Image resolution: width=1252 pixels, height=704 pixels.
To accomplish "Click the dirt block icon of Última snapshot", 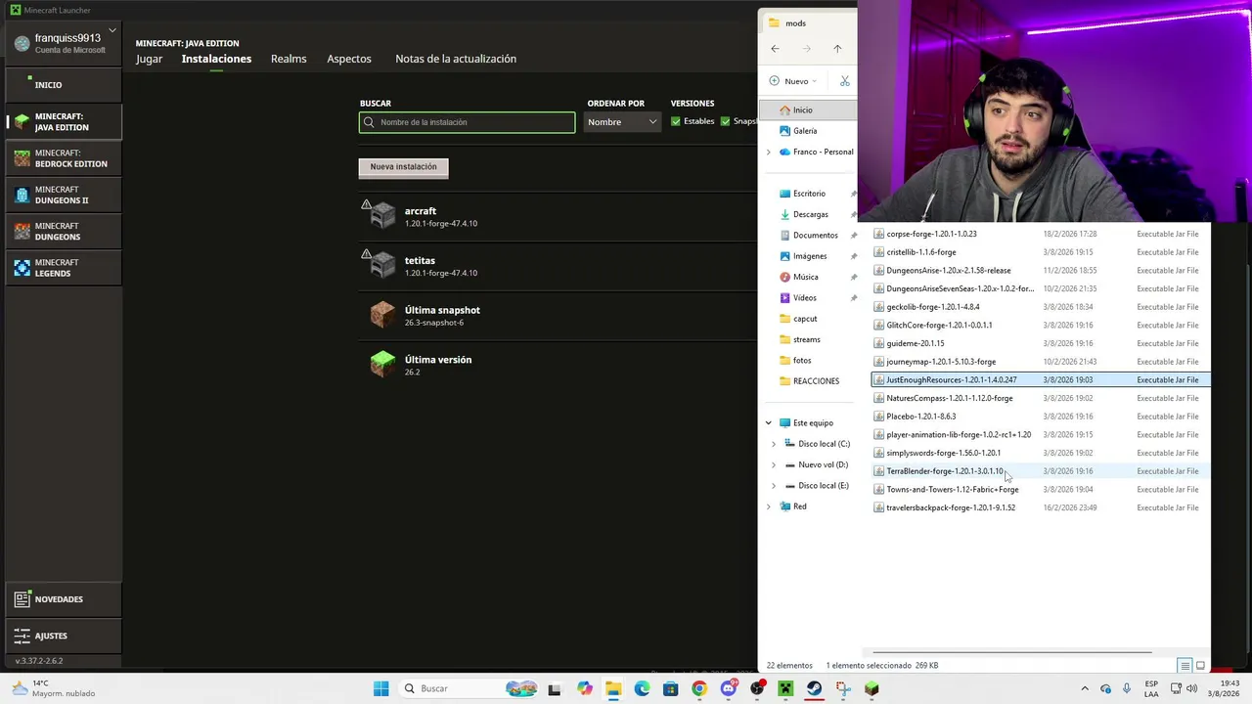I will [x=382, y=315].
